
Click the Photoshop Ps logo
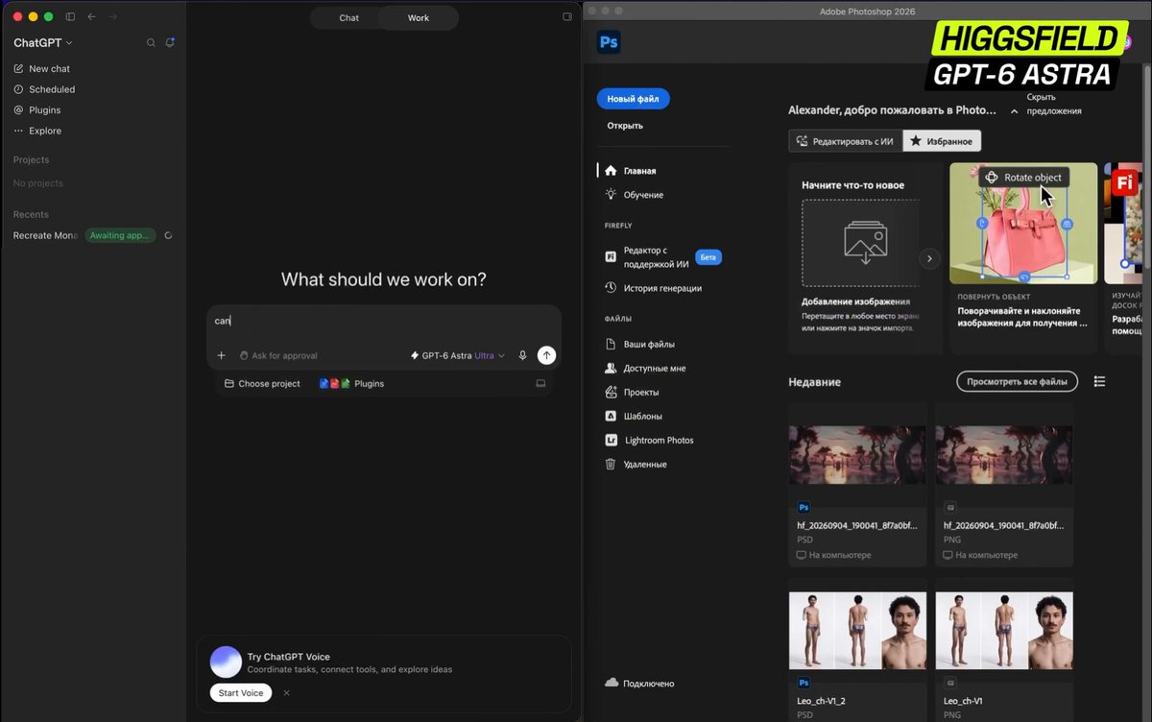point(609,42)
